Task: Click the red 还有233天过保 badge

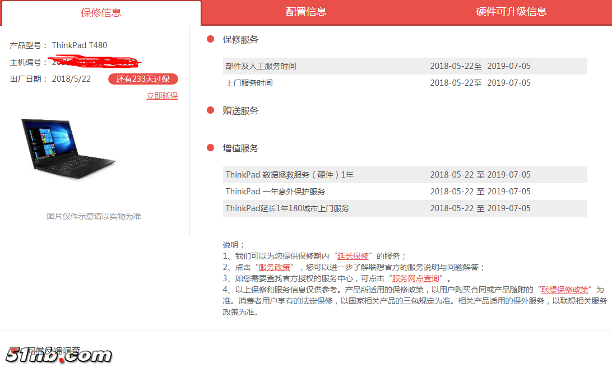Action: coord(143,79)
